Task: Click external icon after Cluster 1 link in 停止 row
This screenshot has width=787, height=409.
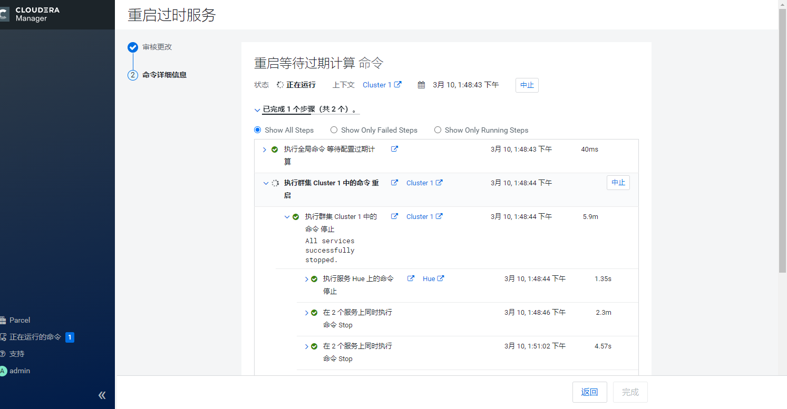Action: 439,216
